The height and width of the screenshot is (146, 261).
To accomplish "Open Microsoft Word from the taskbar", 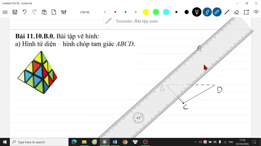I will 115,142.
